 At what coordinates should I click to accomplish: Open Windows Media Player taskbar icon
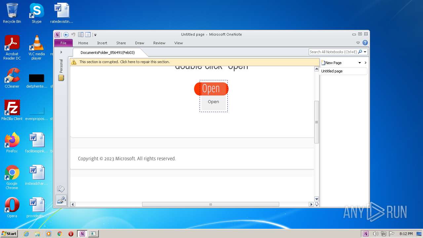(x=49, y=234)
